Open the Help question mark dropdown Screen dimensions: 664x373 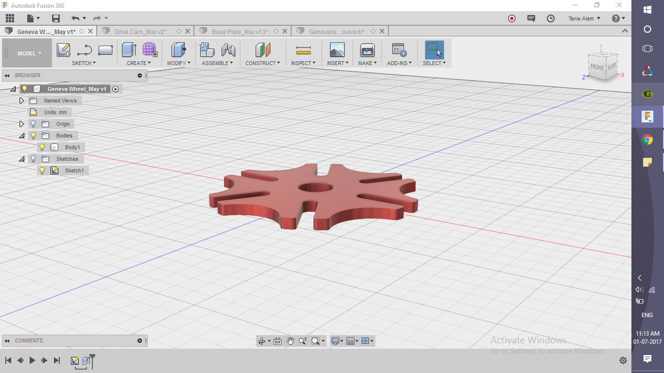(618, 18)
